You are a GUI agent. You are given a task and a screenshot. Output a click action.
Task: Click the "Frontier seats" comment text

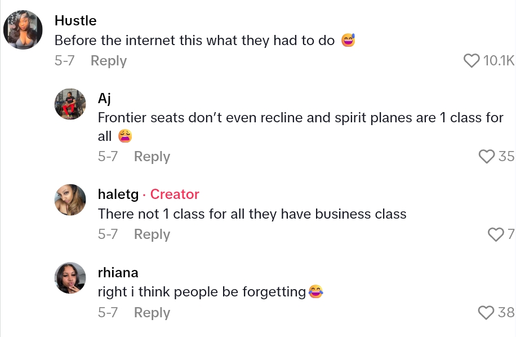click(300, 118)
